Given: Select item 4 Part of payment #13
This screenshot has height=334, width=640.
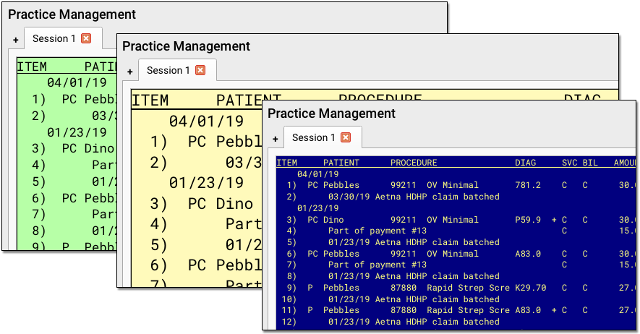Looking at the screenshot, I should (456, 231).
